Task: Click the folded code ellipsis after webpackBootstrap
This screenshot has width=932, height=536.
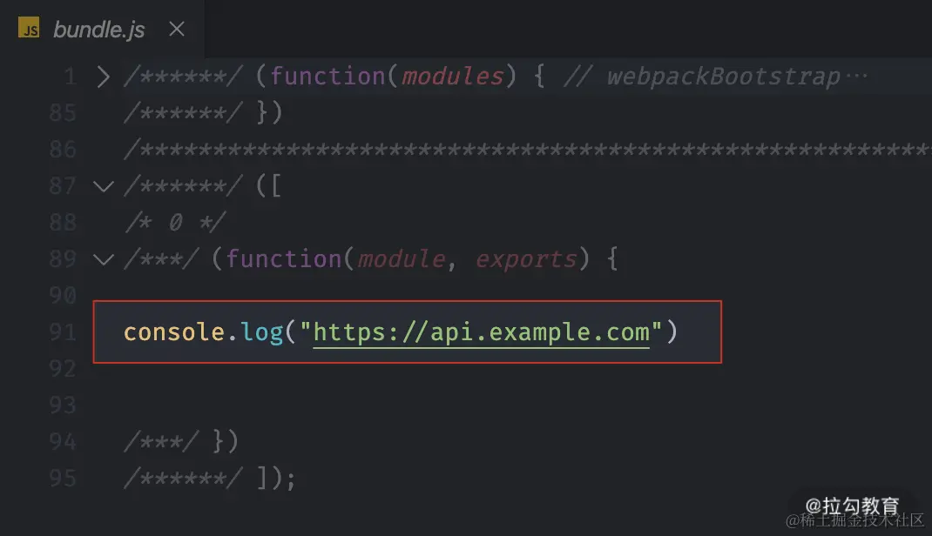Action: [x=856, y=76]
